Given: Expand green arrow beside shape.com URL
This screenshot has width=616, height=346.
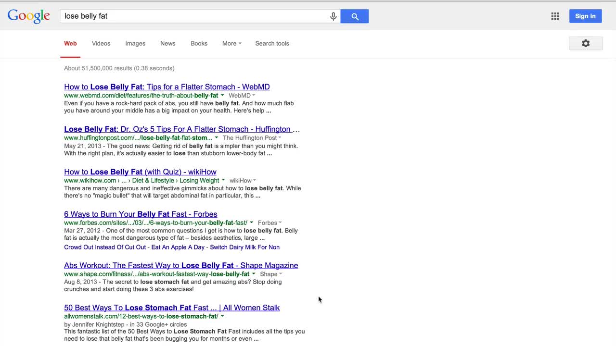Looking at the screenshot, I should tap(254, 274).
